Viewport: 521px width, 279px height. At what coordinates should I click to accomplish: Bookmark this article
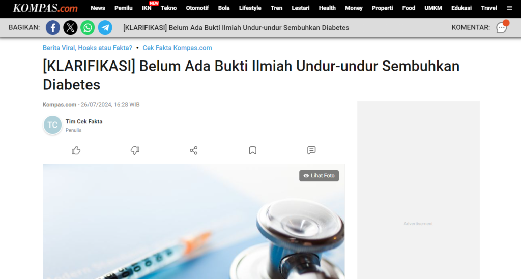coord(252,150)
